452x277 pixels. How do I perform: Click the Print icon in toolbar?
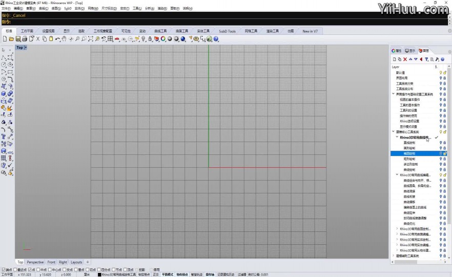pos(25,39)
